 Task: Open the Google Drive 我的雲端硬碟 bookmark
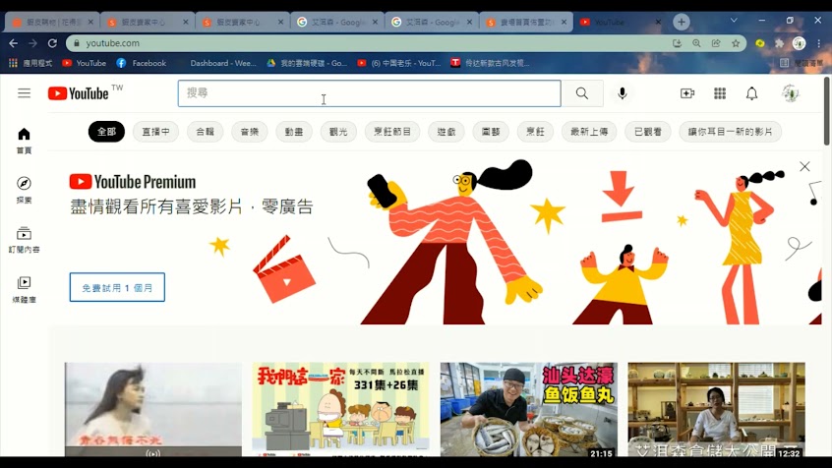(x=307, y=63)
